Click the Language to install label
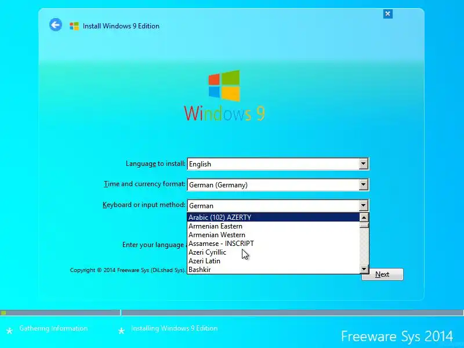Screen dimensions: 464x348 click(155, 164)
